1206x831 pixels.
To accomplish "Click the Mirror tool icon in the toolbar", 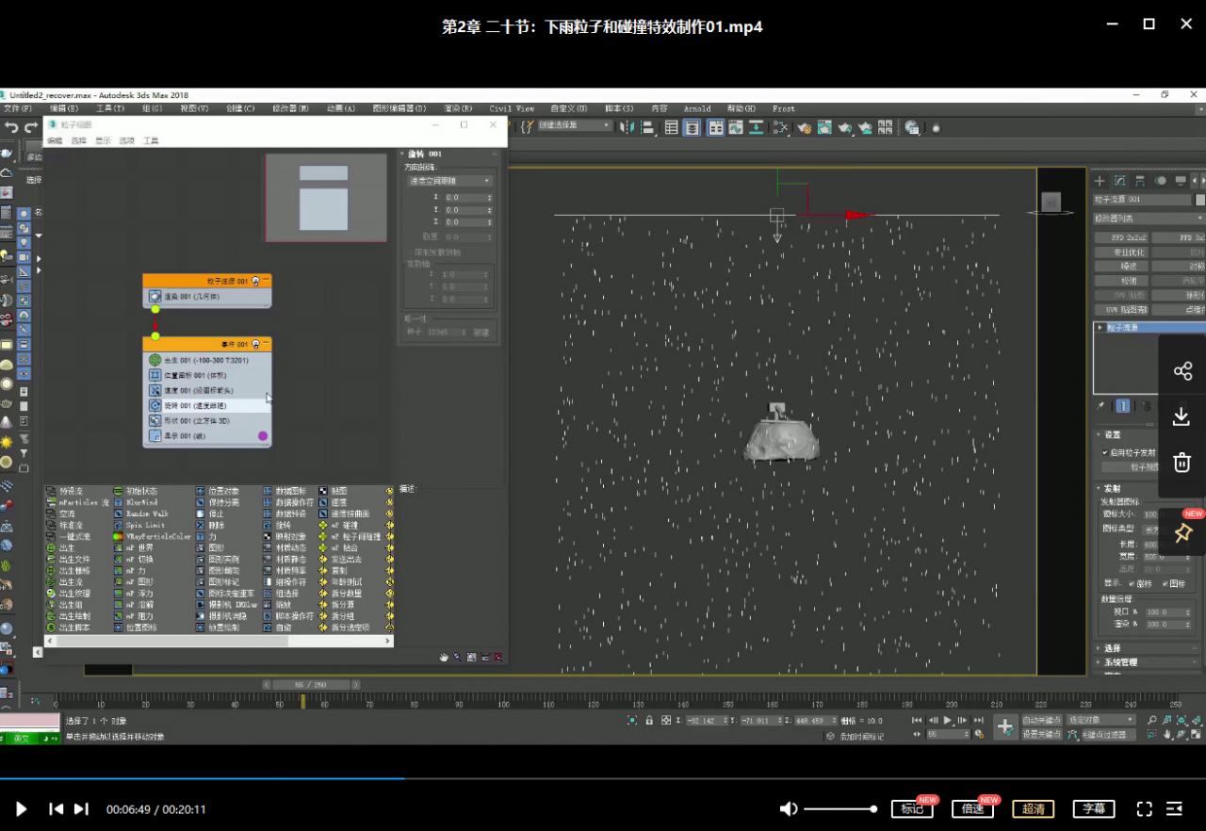I will click(628, 127).
